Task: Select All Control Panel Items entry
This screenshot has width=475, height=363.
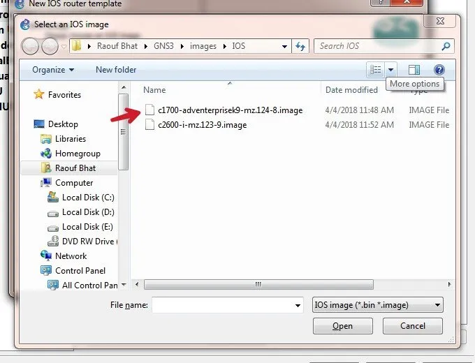Action: point(89,286)
